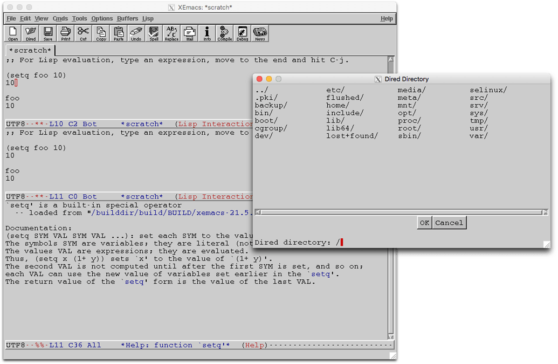Launch Dired via the Dired toolbar icon
Screen dimensions: 558x364
click(x=30, y=33)
